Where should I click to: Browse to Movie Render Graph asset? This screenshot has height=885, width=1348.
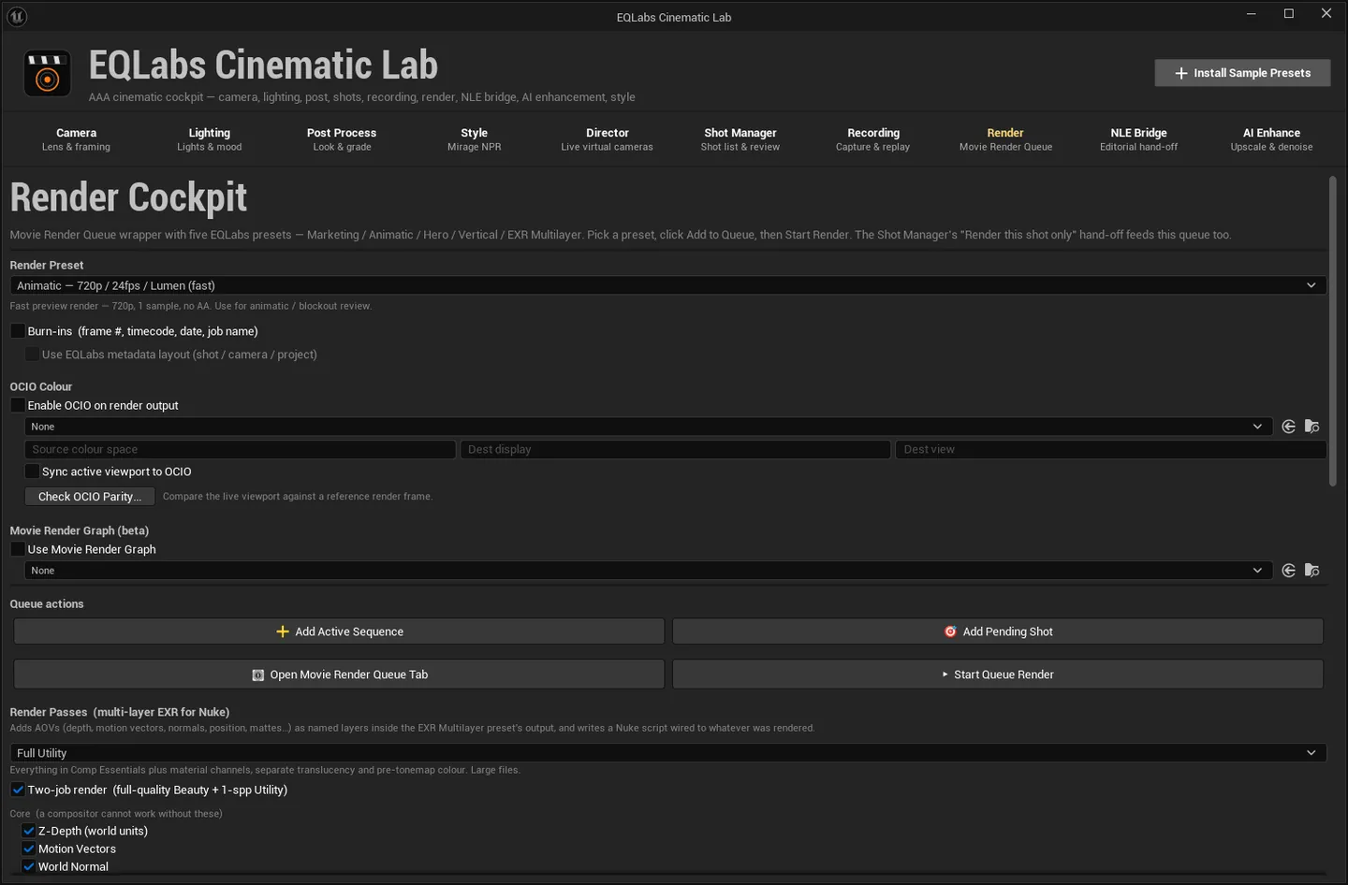coord(1311,571)
